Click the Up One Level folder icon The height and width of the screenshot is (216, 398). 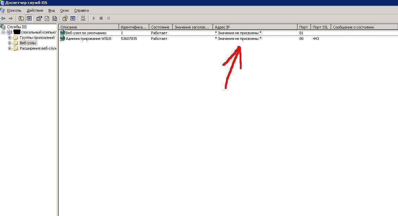click(x=21, y=18)
